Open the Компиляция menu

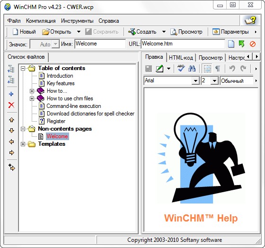coord(41,21)
